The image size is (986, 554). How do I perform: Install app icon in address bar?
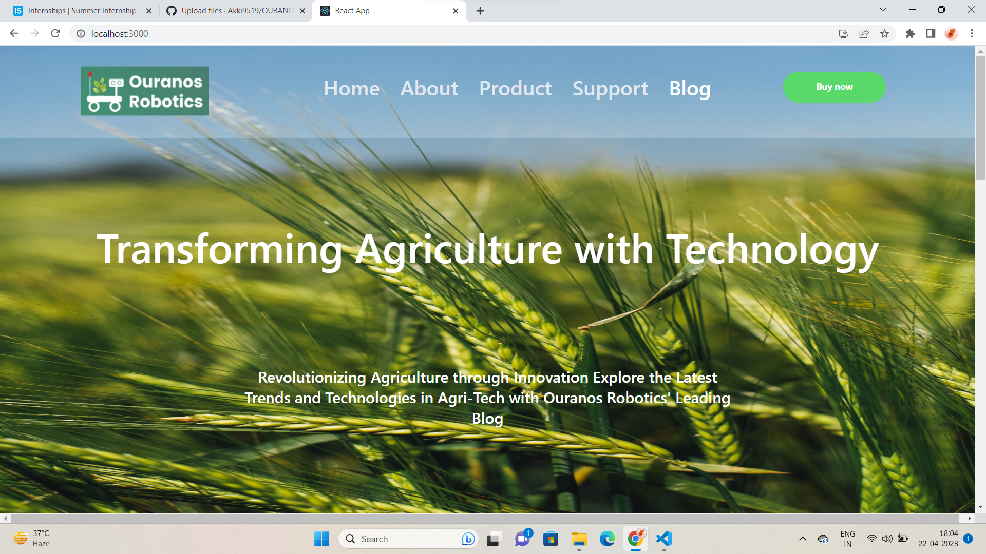[x=843, y=33]
